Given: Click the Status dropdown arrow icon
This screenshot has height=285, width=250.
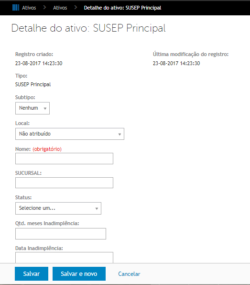Looking at the screenshot, I should pos(97,209).
